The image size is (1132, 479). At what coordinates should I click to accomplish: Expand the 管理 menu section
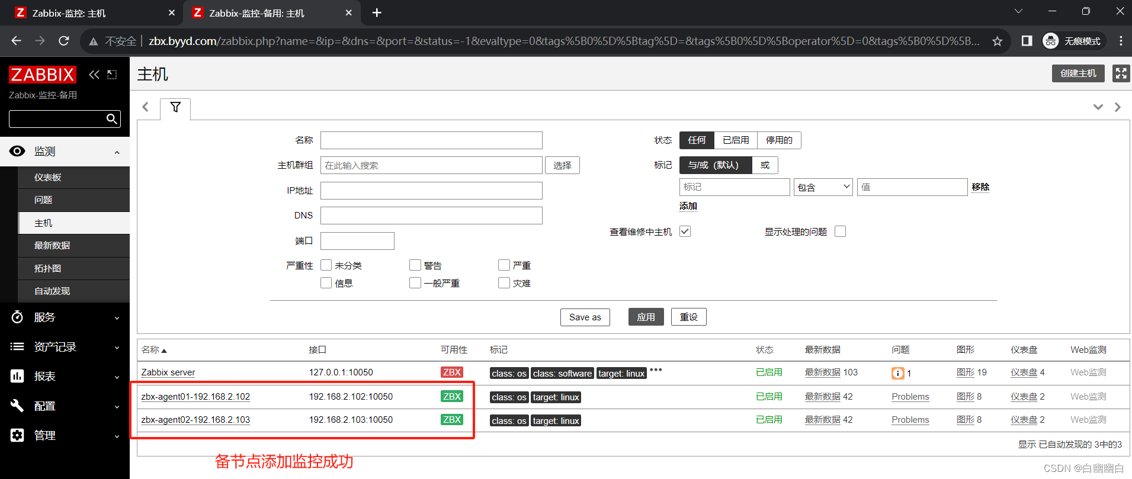(117, 436)
